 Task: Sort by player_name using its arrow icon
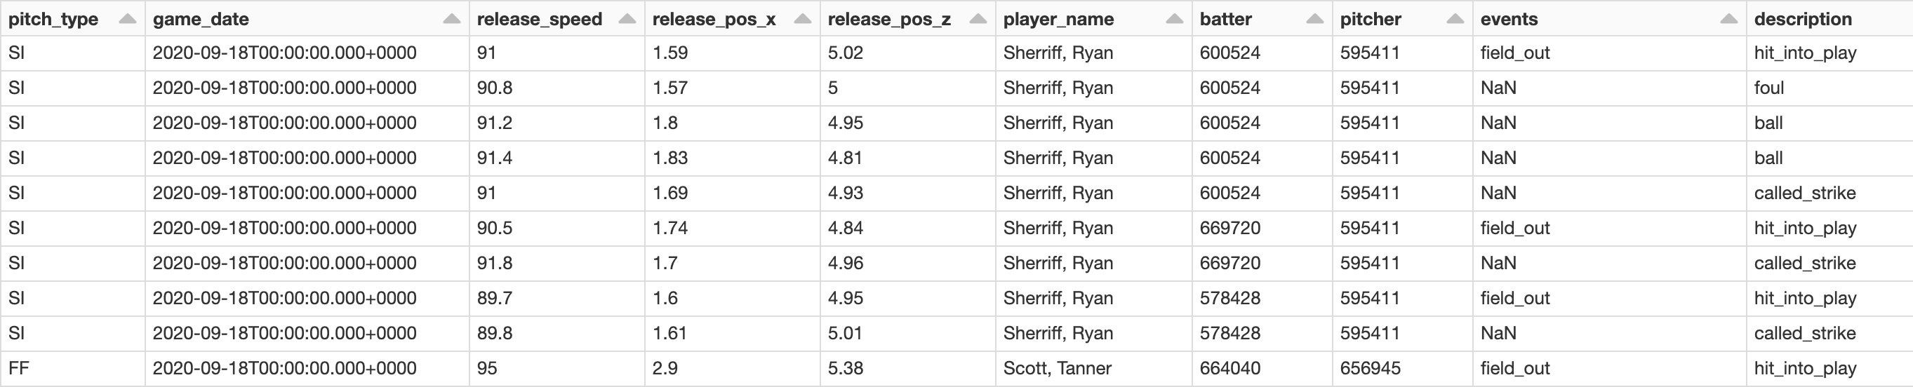(x=1174, y=19)
